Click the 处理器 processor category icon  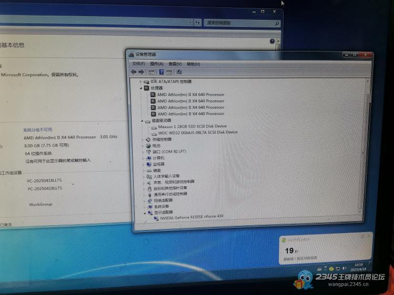147,88
